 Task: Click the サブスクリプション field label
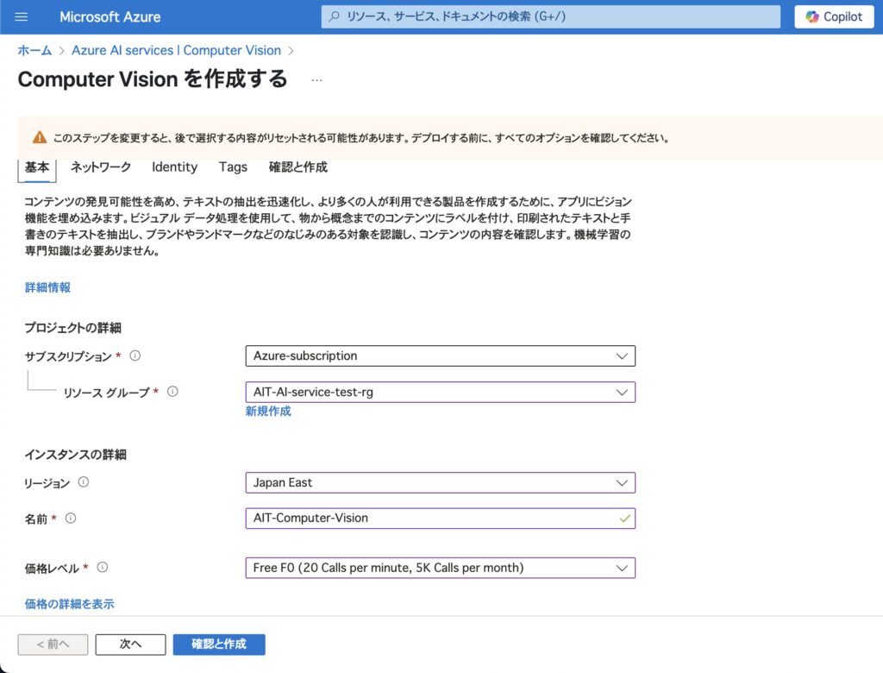click(68, 356)
